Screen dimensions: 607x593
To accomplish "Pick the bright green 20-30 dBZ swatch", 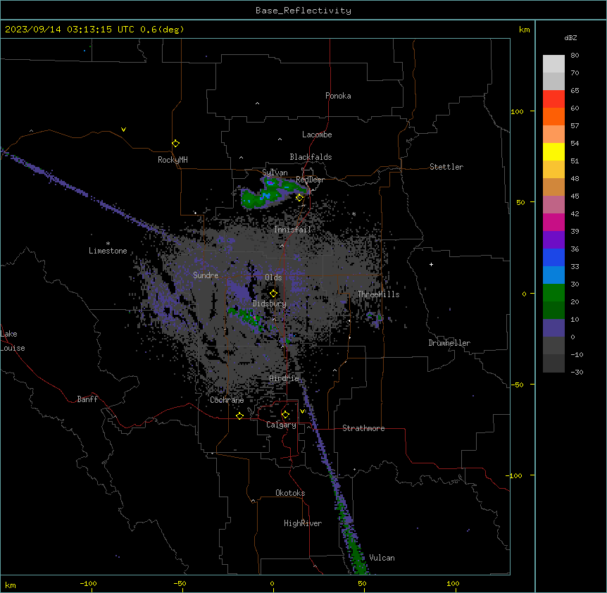I will click(x=553, y=293).
